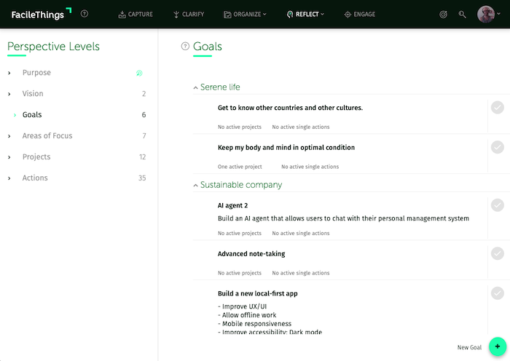Click the green icon next to Purpose

[x=139, y=73]
